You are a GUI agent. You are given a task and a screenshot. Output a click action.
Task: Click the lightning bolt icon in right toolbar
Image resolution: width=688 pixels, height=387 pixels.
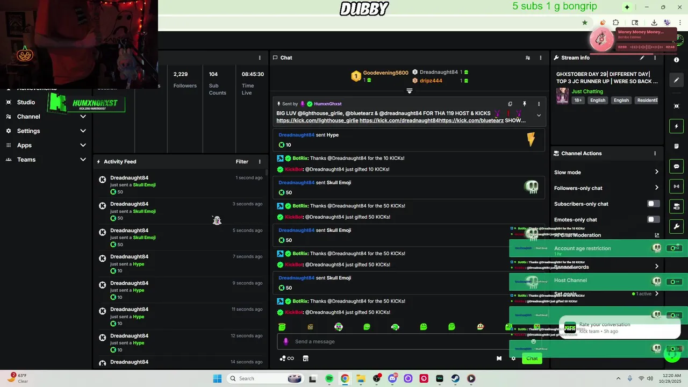click(677, 126)
